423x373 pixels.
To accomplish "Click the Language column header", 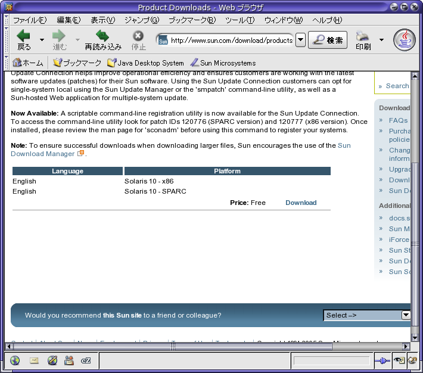I will pos(67,171).
